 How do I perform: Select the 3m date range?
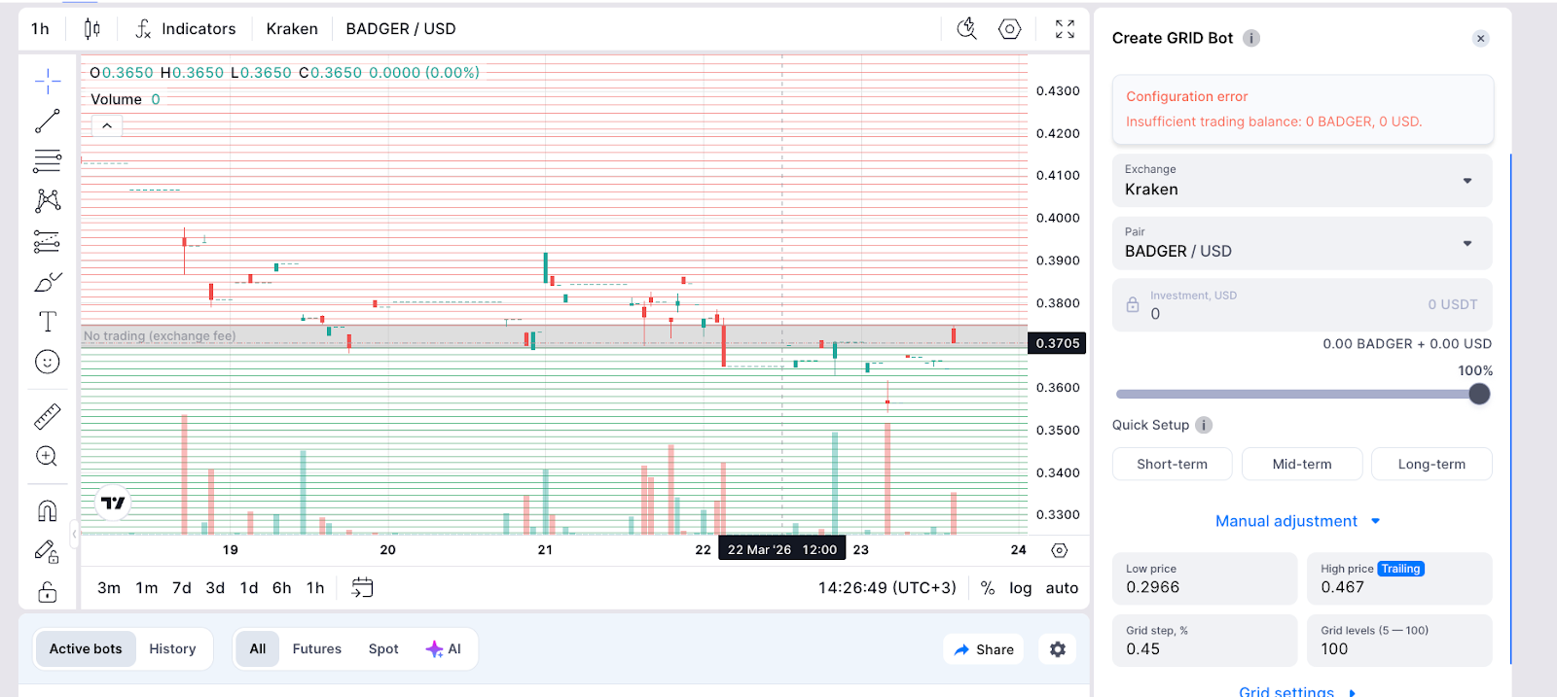[x=109, y=588]
